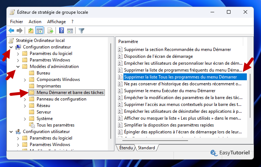Select Empêcher les utilisateurs de personnaliser leur écran

[183, 63]
